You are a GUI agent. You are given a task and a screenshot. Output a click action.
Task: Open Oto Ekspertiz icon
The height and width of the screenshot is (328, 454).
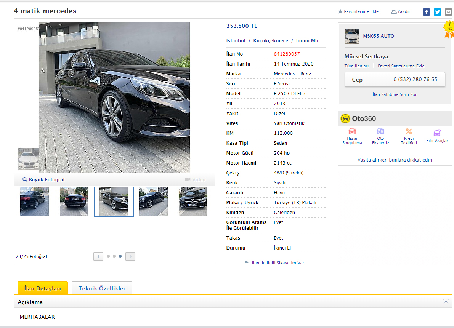[380, 131]
